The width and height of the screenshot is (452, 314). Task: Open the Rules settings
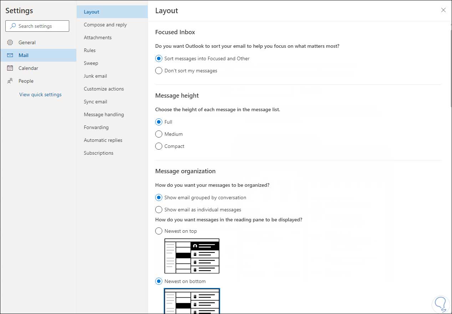pyautogui.click(x=112, y=50)
